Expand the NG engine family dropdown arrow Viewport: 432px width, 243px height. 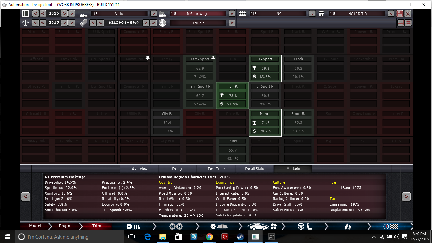tap(312, 14)
